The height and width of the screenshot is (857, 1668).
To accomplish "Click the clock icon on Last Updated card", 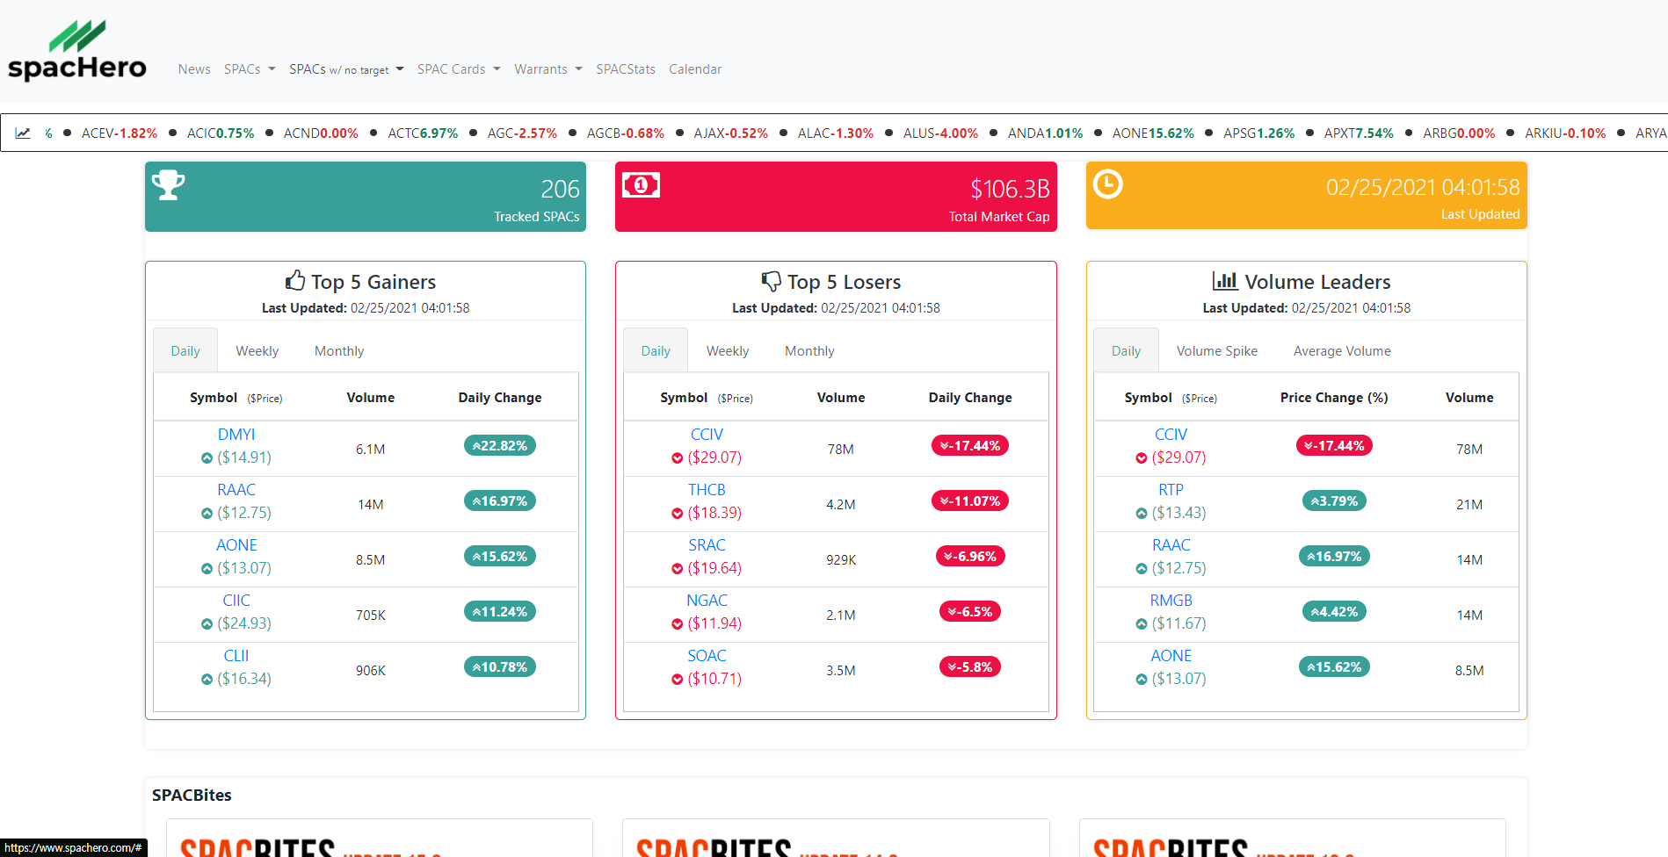I will coord(1107,184).
